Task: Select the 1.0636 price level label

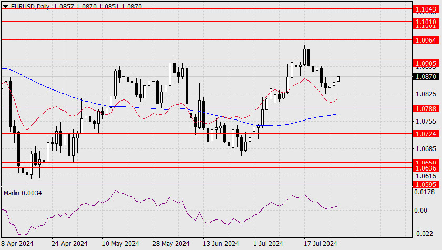Action: click(426, 168)
